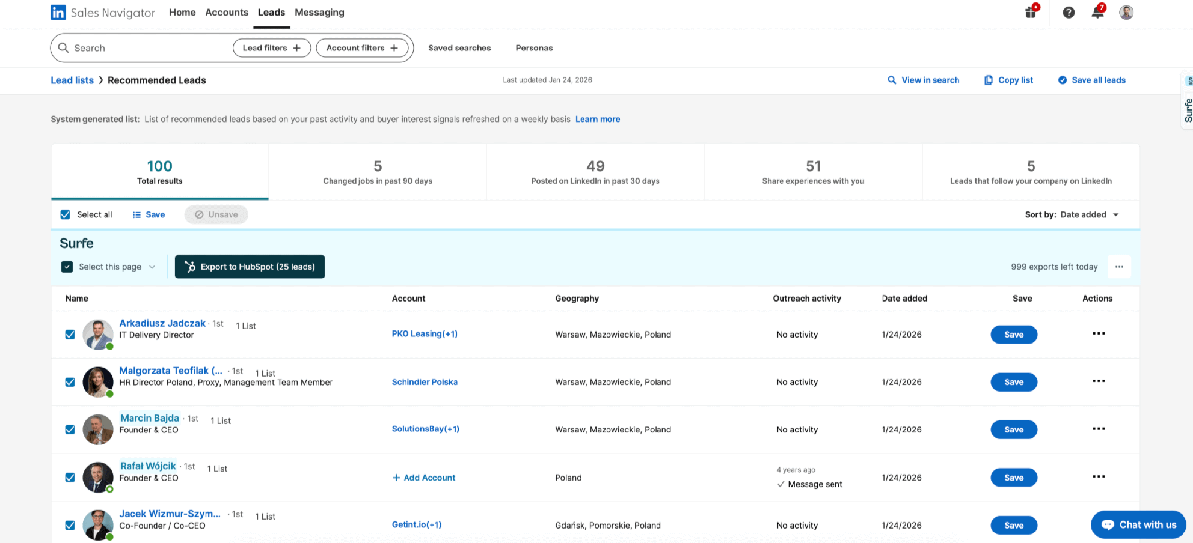Open the help question mark icon

[1069, 12]
